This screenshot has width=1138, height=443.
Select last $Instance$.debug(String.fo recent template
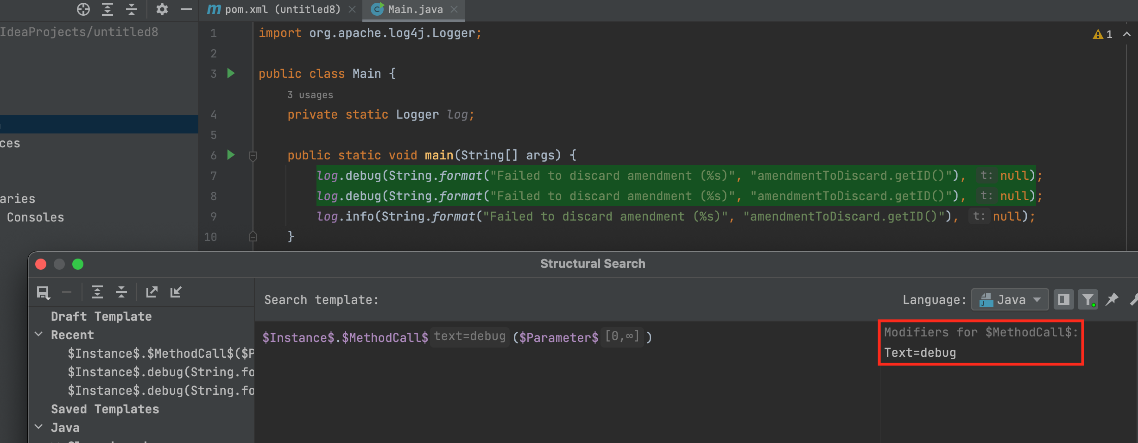[x=161, y=391]
